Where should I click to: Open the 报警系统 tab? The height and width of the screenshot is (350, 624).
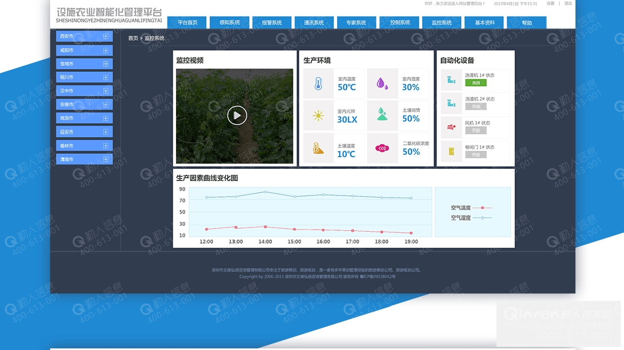[272, 23]
